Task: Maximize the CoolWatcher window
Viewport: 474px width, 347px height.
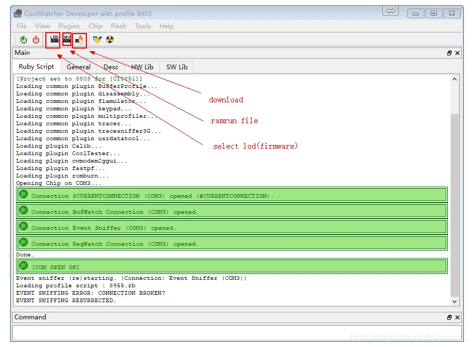Action: click(x=433, y=13)
